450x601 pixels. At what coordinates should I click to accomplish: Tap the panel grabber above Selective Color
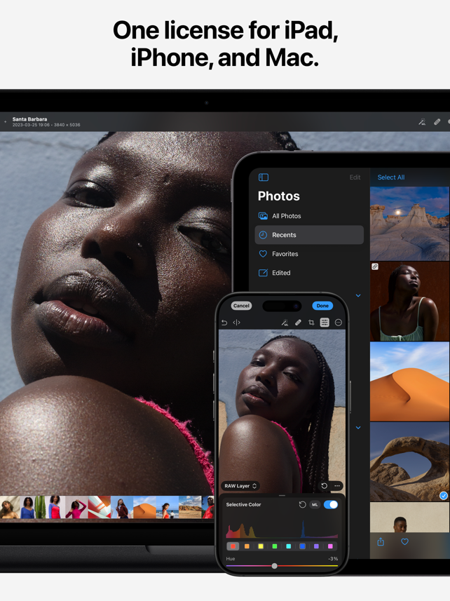point(282,495)
